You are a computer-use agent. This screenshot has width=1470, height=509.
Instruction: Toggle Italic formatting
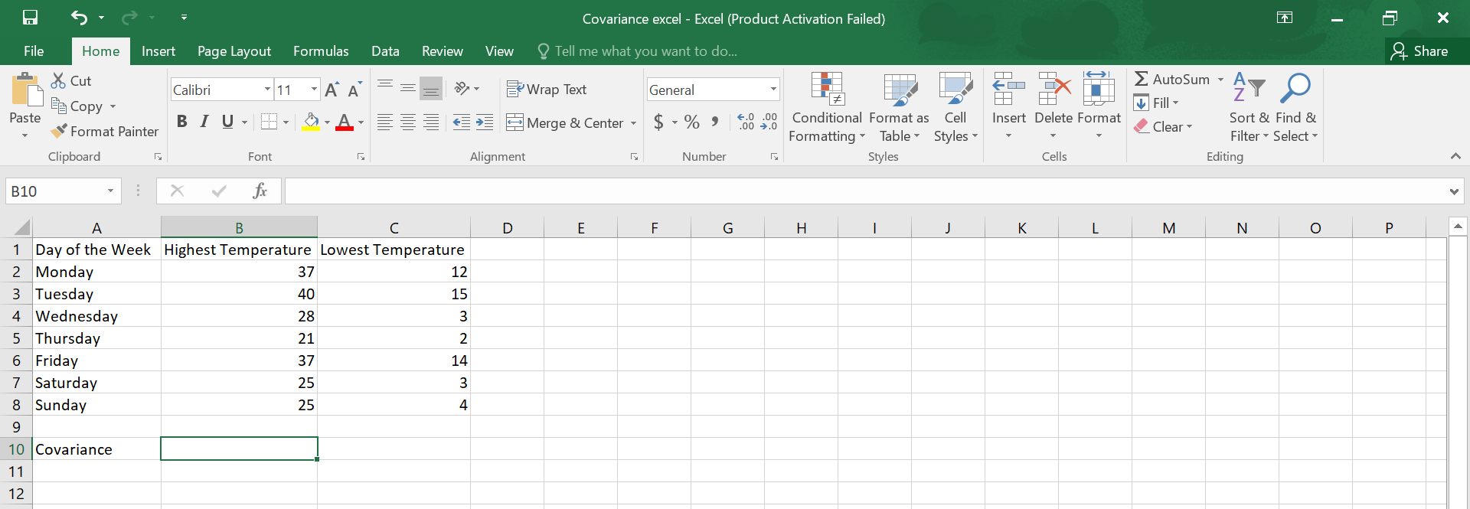[204, 122]
